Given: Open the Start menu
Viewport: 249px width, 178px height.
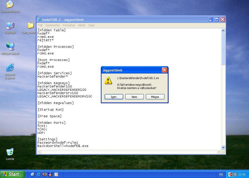Looking at the screenshot, I should coord(12,174).
